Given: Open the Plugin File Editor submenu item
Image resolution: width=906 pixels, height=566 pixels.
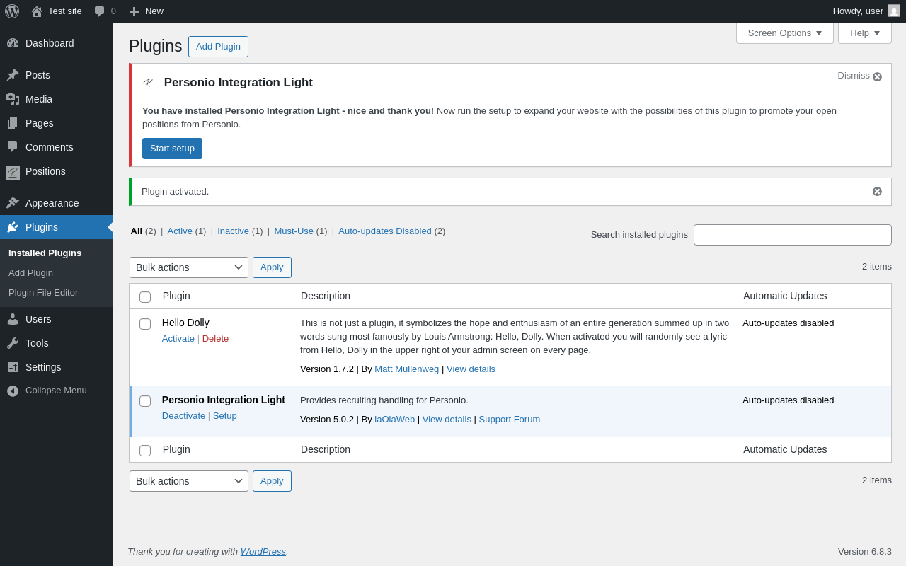Looking at the screenshot, I should pyautogui.click(x=43, y=293).
